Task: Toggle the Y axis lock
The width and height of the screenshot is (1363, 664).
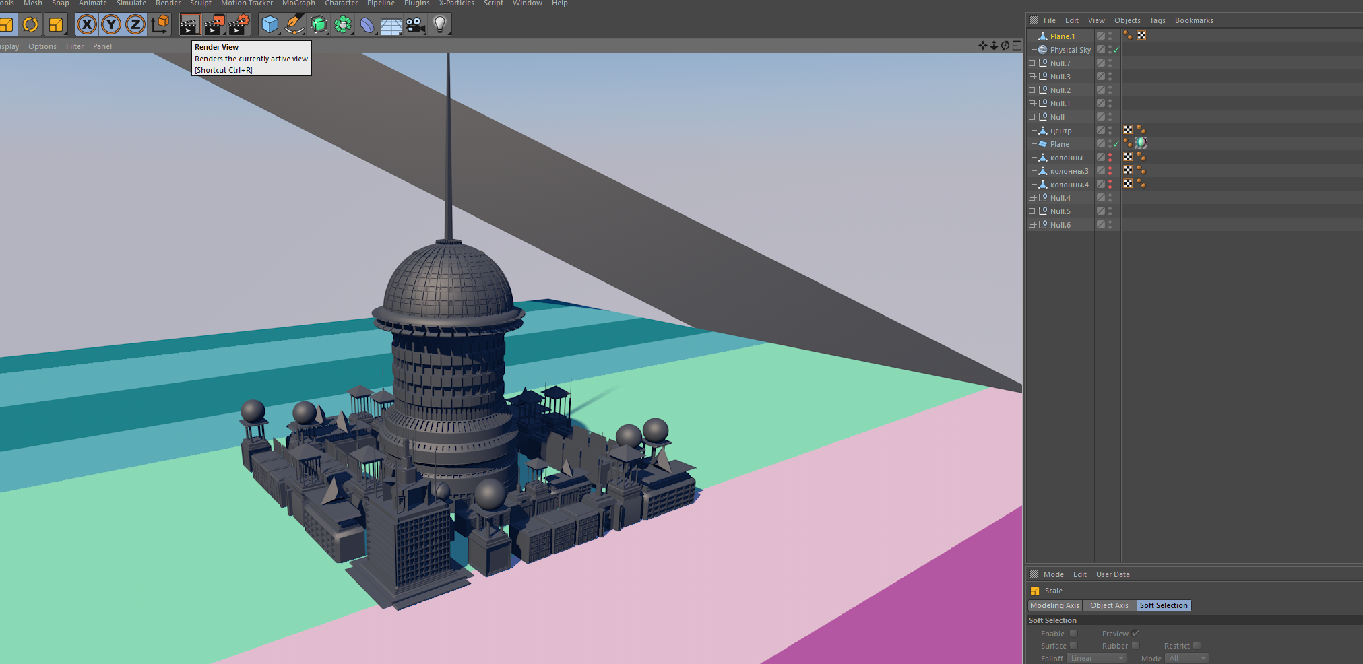Action: click(111, 25)
